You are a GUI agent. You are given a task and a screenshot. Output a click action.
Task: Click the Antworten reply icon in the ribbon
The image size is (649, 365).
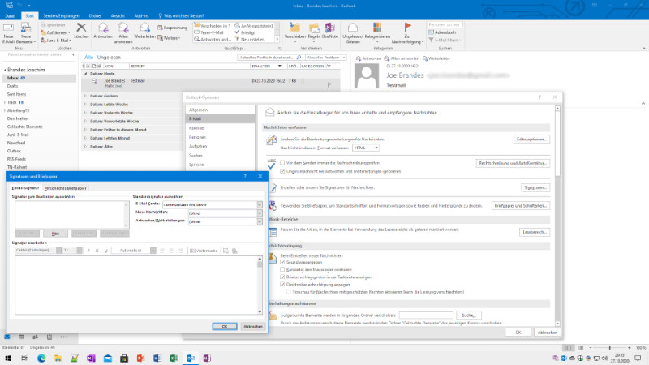pos(103,28)
